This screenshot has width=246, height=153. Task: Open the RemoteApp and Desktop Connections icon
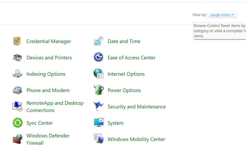point(18,107)
